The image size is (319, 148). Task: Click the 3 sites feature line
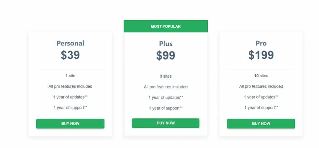[x=166, y=76]
